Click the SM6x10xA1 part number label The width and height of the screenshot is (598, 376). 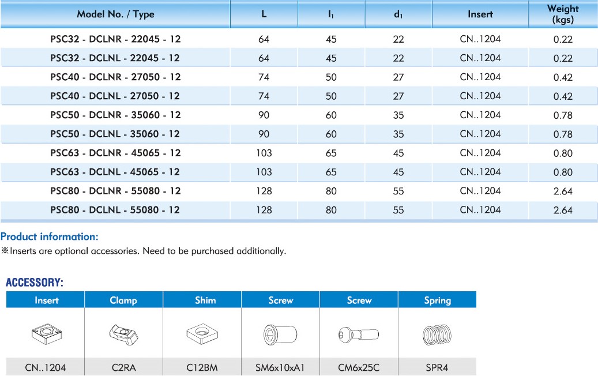tap(280, 367)
